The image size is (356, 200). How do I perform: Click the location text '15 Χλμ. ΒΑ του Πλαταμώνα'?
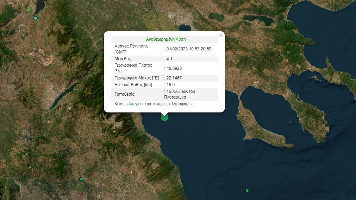pos(179,94)
